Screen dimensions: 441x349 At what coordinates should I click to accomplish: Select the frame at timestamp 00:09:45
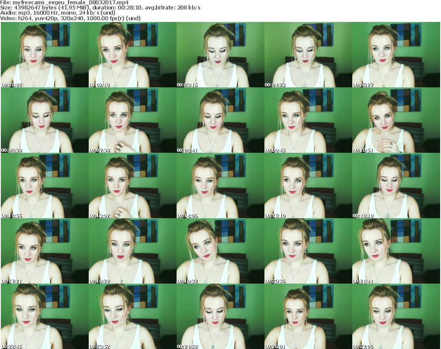coord(308,120)
